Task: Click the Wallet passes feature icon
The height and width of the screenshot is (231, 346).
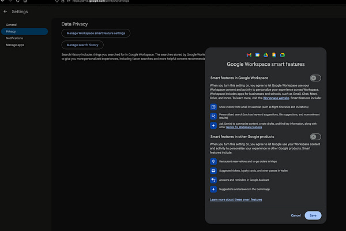Action: click(213, 171)
